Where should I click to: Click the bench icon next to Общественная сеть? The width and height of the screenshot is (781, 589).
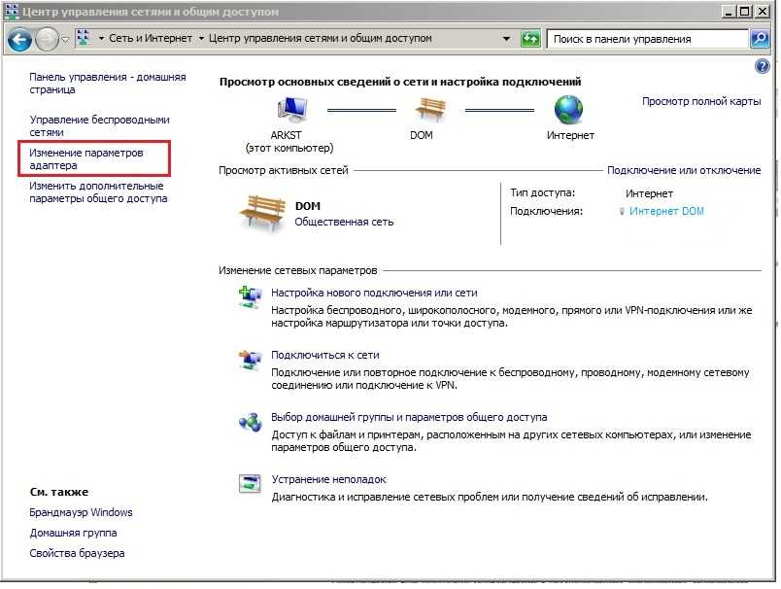pos(262,213)
